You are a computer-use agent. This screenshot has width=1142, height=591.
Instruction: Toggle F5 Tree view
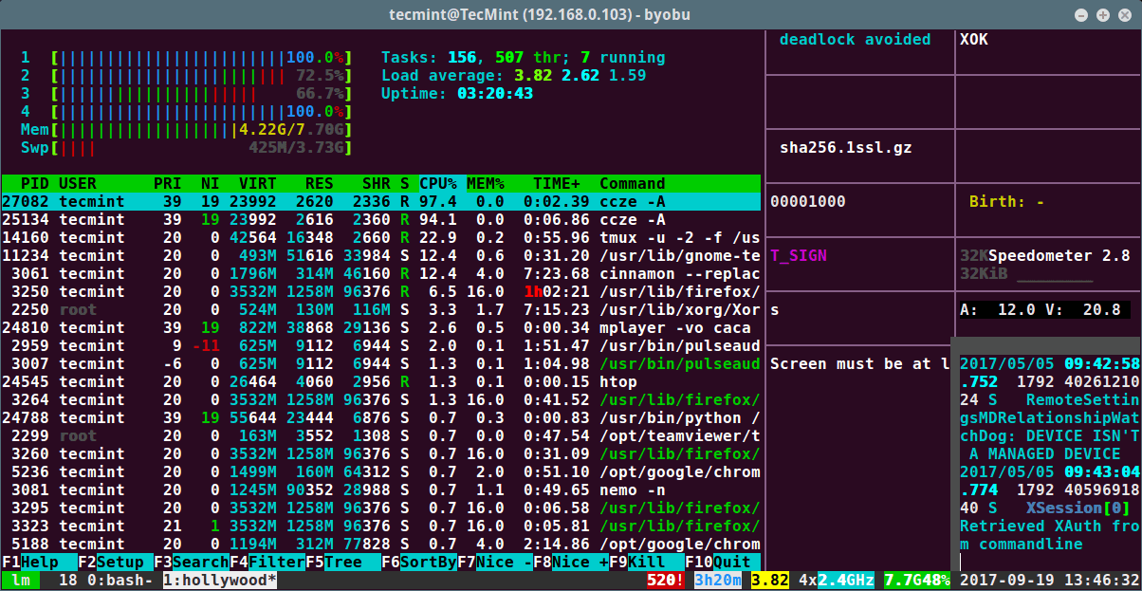click(343, 562)
